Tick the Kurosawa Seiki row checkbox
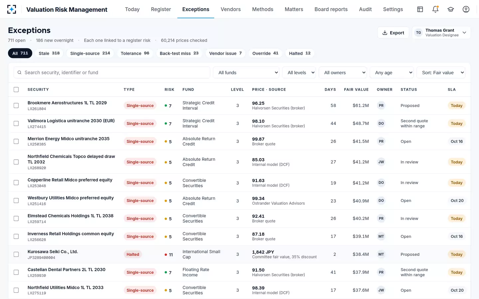Screen dimensions: 479x299 16,254
